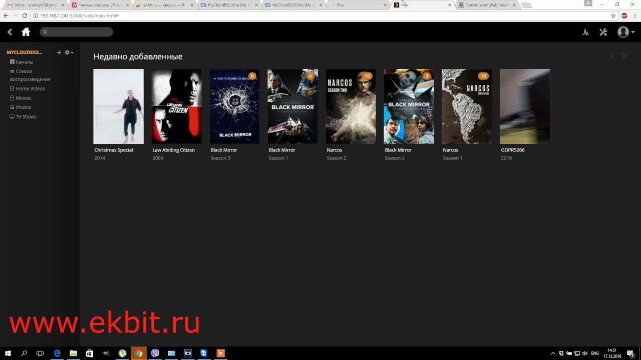This screenshot has width=641, height=360.
Task: Click the browser back button
Action: click(x=6, y=15)
